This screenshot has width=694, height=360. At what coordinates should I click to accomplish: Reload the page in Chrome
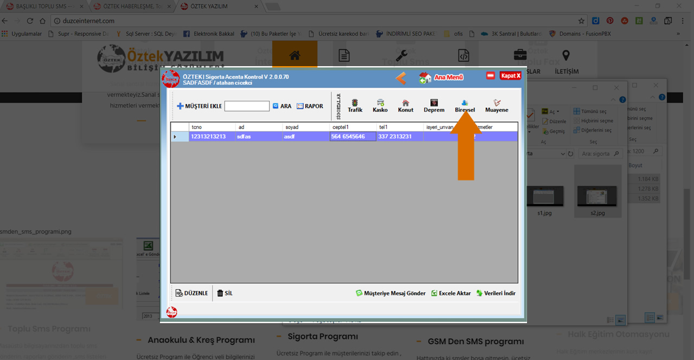coord(29,21)
